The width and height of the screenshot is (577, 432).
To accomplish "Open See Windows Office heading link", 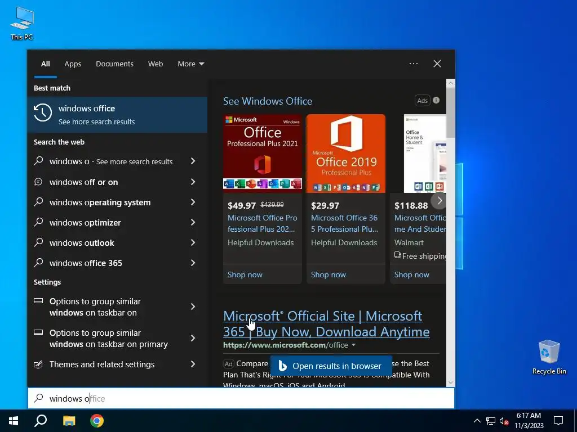I will pos(268,101).
